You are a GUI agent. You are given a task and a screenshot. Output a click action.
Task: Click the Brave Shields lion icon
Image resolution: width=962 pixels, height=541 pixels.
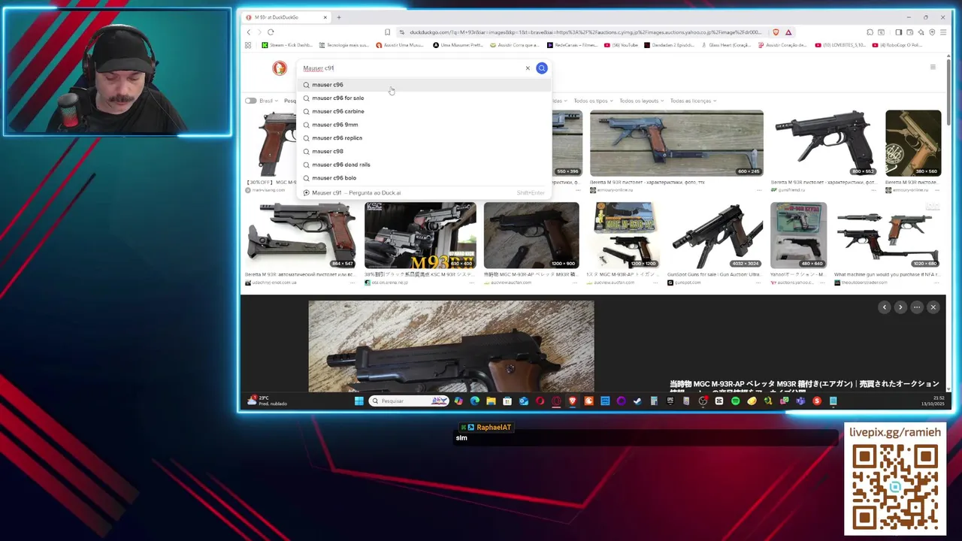coord(776,32)
